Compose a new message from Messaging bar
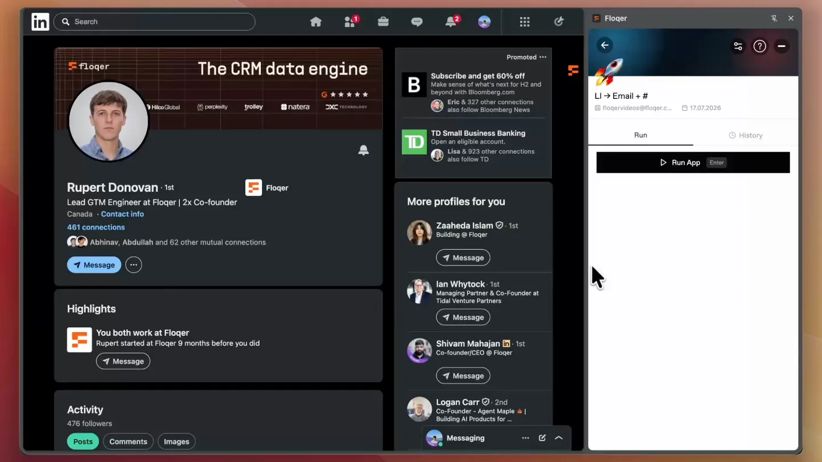 [542, 438]
